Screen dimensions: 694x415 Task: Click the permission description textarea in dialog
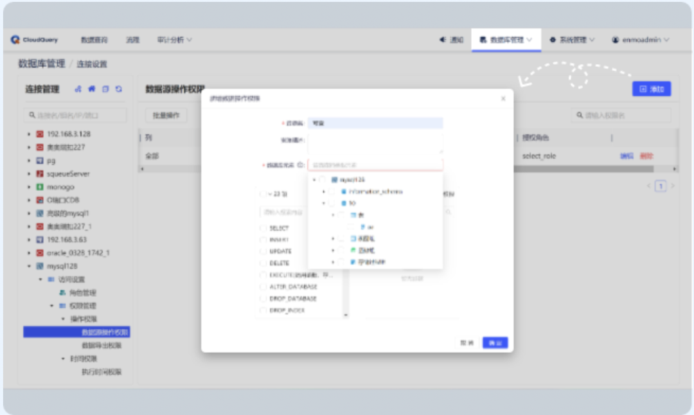pyautogui.click(x=375, y=144)
